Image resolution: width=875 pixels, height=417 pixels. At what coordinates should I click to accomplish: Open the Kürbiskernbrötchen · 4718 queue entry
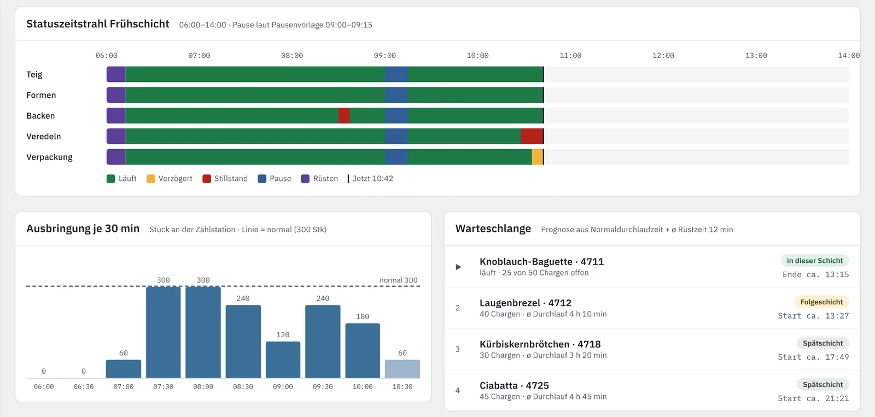tap(652, 349)
